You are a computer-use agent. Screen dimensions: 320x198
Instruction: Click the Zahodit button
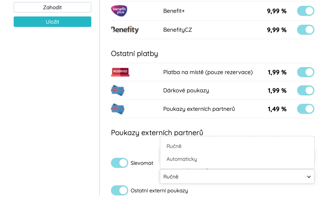52,7
